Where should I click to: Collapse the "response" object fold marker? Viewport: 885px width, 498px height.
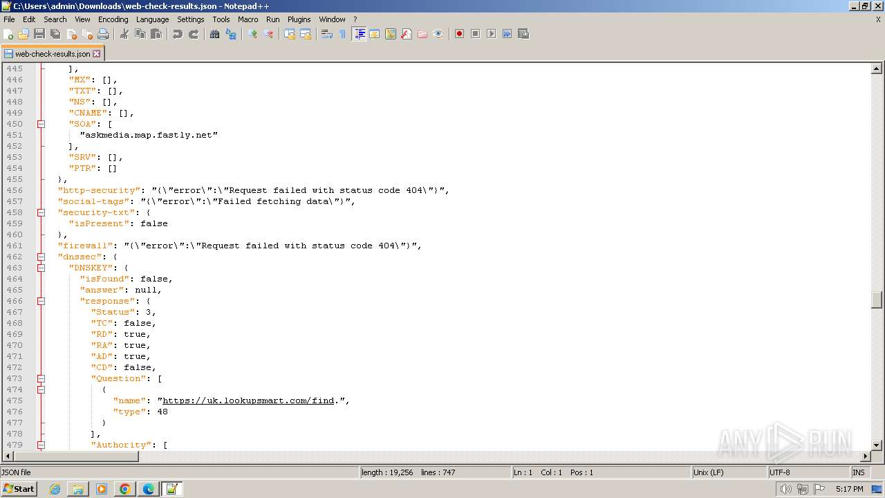pos(41,301)
